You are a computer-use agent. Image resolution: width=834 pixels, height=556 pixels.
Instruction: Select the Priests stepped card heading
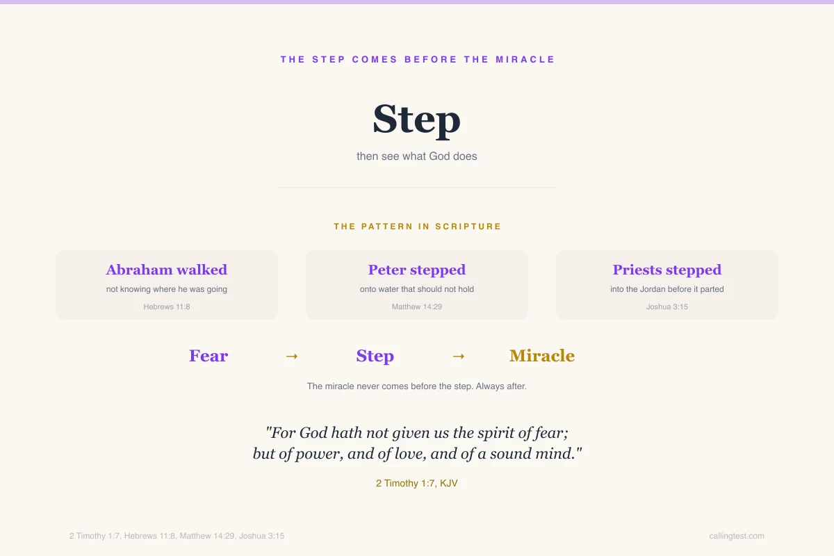coord(667,270)
